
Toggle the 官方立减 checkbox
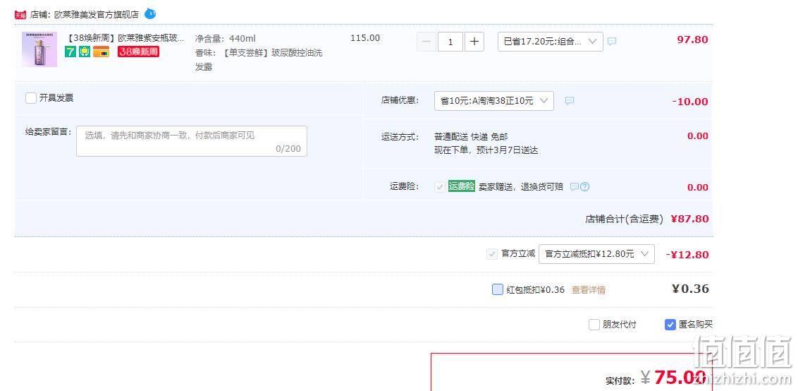(x=491, y=254)
